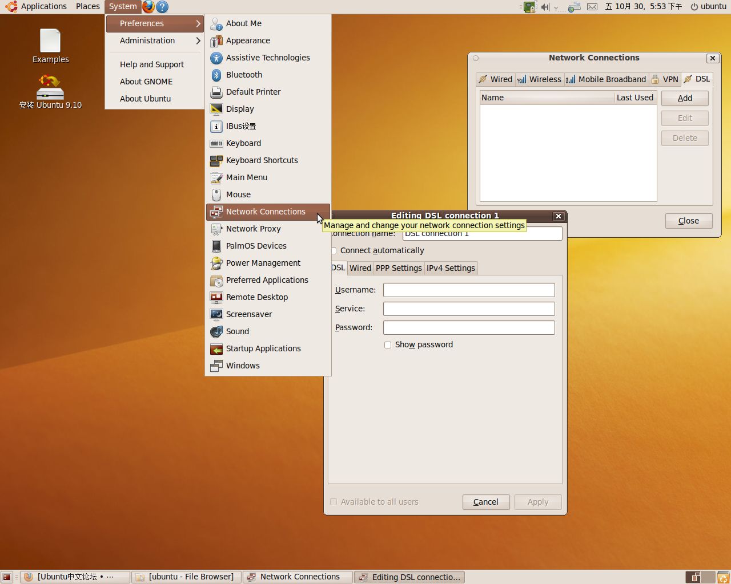
Task: Click into the Password field
Action: click(469, 327)
